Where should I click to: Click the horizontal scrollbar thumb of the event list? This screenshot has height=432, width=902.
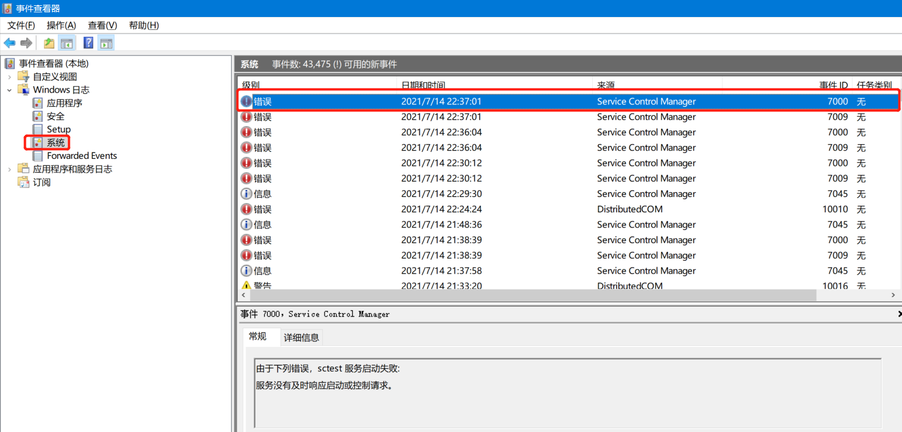click(x=532, y=295)
